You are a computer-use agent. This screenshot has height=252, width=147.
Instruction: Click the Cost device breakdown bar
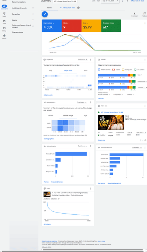tap(116, 75)
